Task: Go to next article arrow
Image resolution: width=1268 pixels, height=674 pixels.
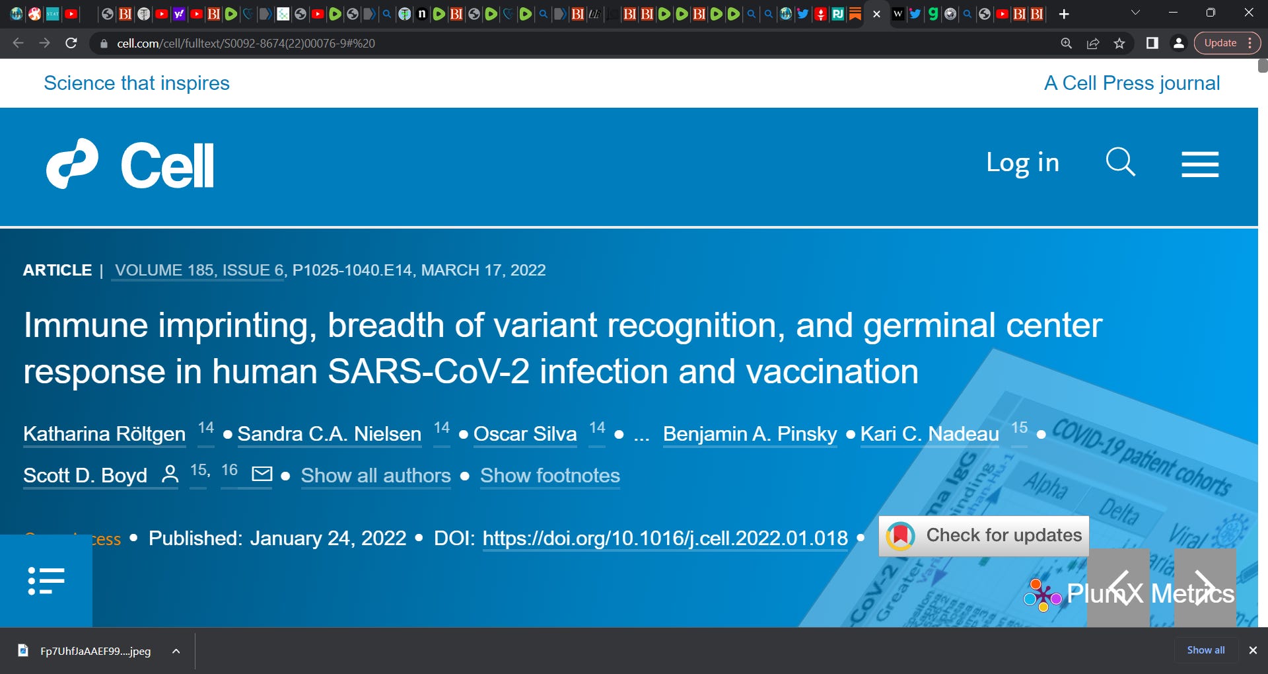Action: (x=1205, y=587)
